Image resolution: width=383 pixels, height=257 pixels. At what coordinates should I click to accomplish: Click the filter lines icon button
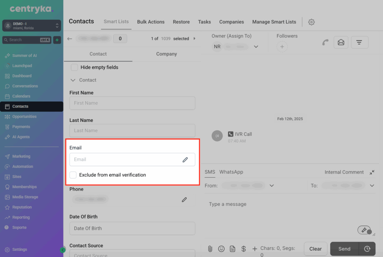tap(359, 43)
